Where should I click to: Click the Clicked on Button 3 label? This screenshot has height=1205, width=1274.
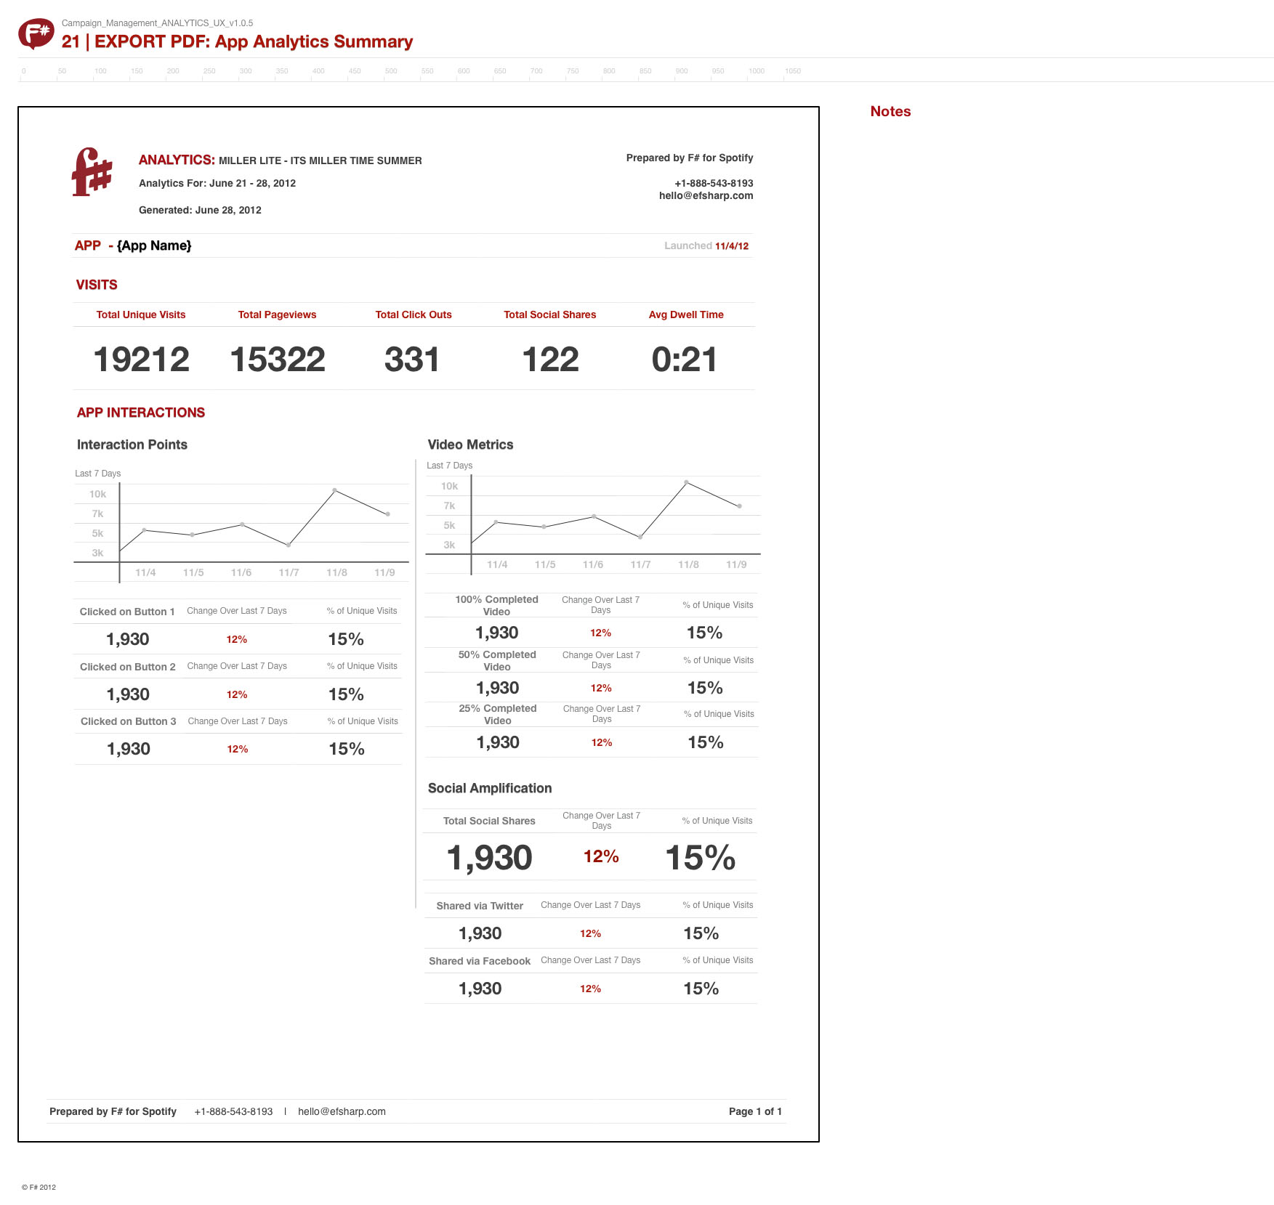pyautogui.click(x=129, y=721)
